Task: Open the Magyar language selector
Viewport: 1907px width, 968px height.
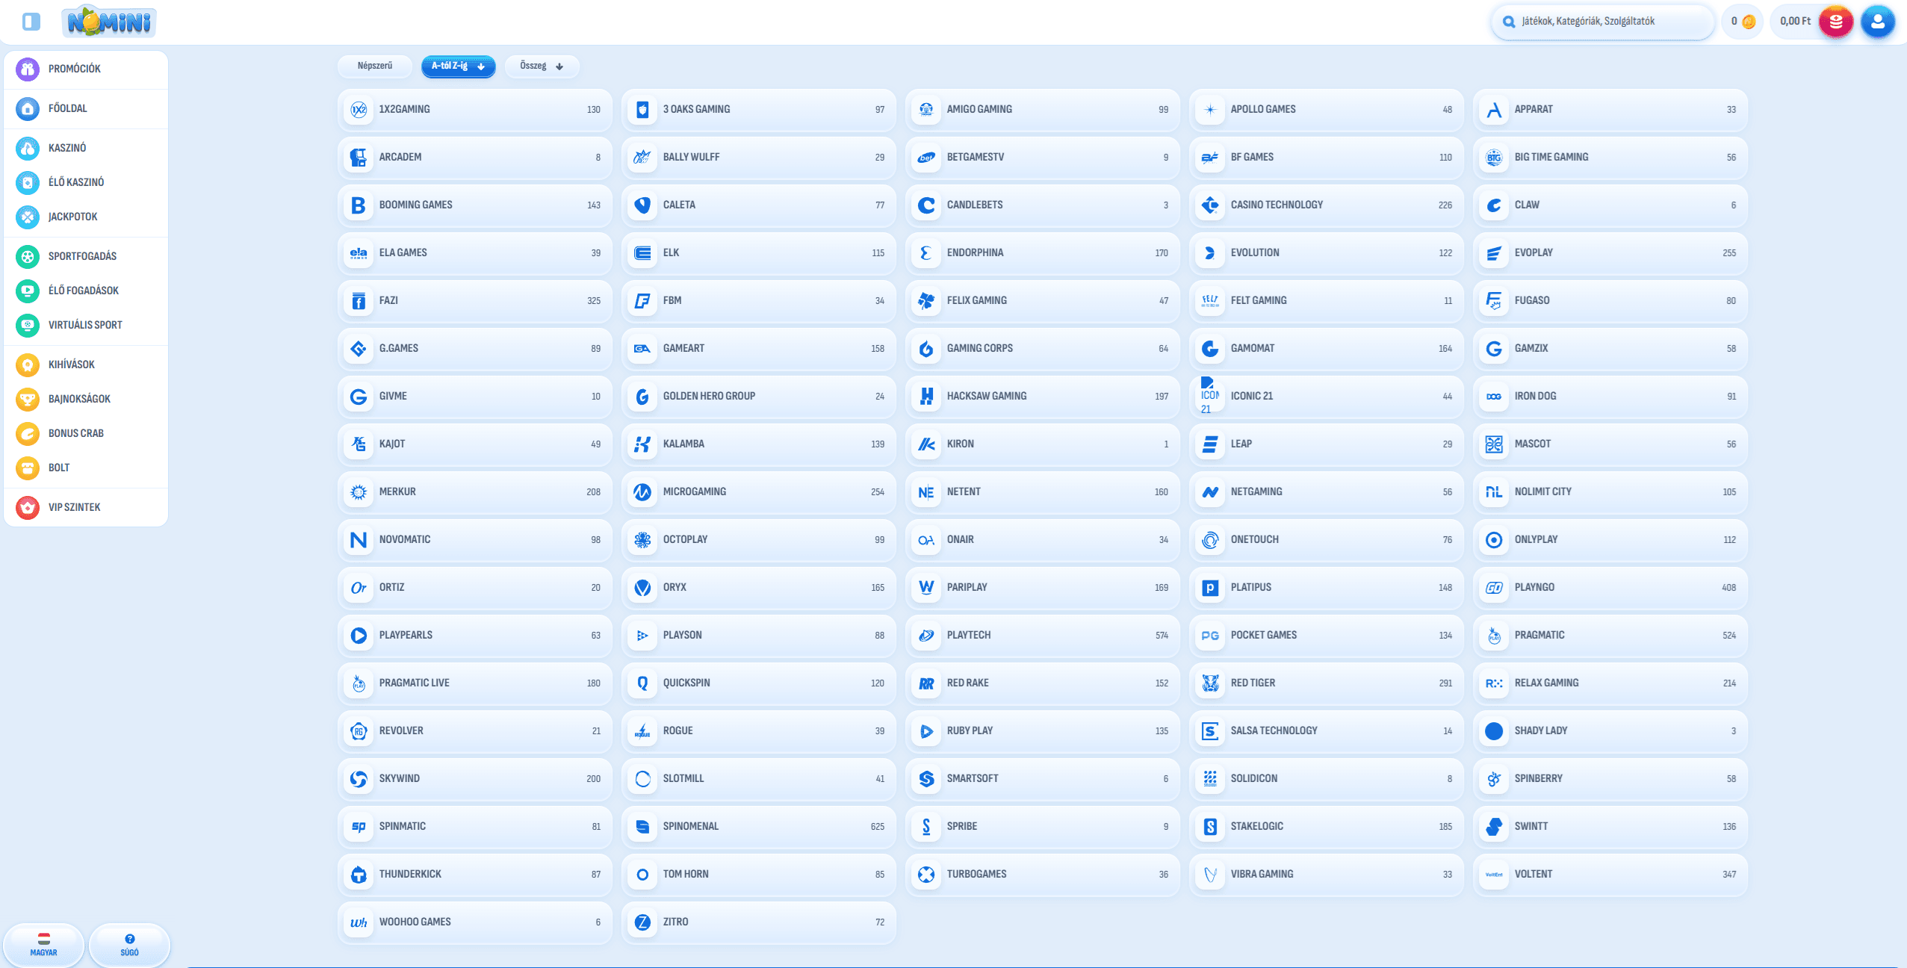Action: [x=43, y=944]
